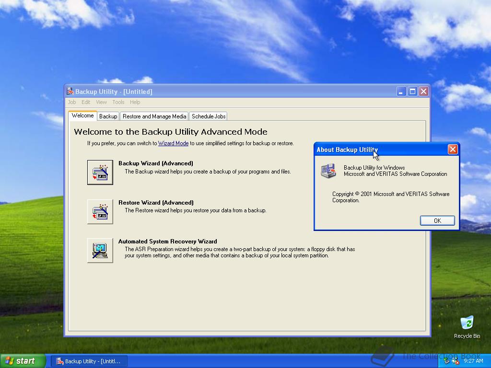Image resolution: width=491 pixels, height=368 pixels.
Task: Click the Backup Utility title bar icon
Action: pyautogui.click(x=70, y=92)
